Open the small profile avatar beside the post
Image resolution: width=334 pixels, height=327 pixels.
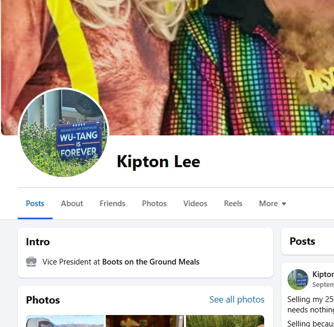(x=298, y=279)
